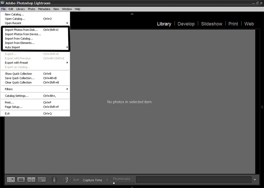Open the Metadata menu
This screenshot has width=264, height=188.
click(x=44, y=9)
